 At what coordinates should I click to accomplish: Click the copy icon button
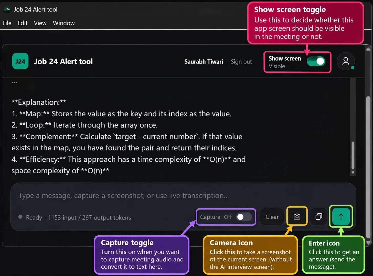[x=319, y=217]
